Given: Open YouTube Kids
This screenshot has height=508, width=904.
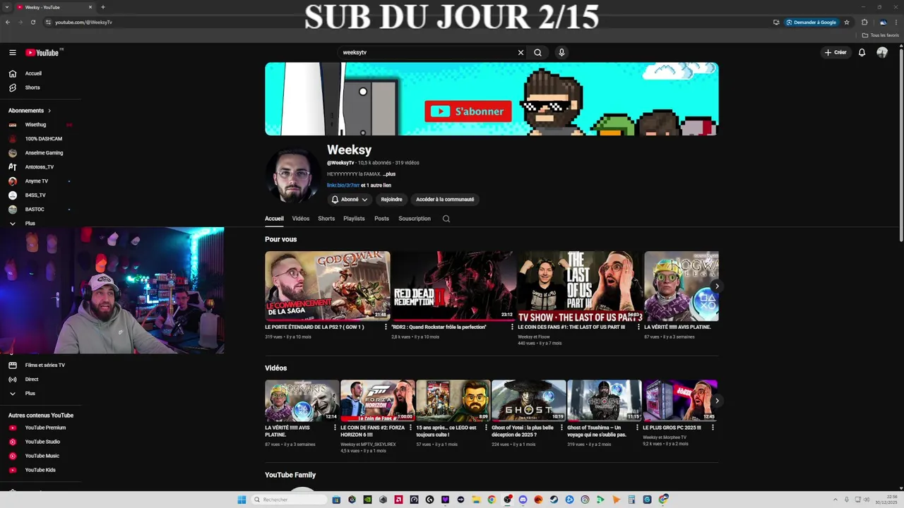Looking at the screenshot, I should [32, 470].
